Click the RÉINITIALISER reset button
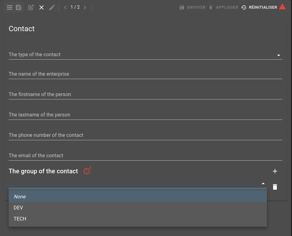Image resolution: width=292 pixels, height=236 pixels. [x=259, y=7]
